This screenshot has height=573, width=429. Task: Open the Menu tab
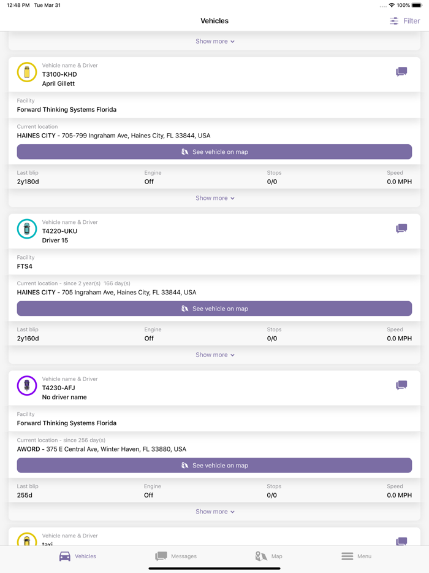click(x=356, y=556)
